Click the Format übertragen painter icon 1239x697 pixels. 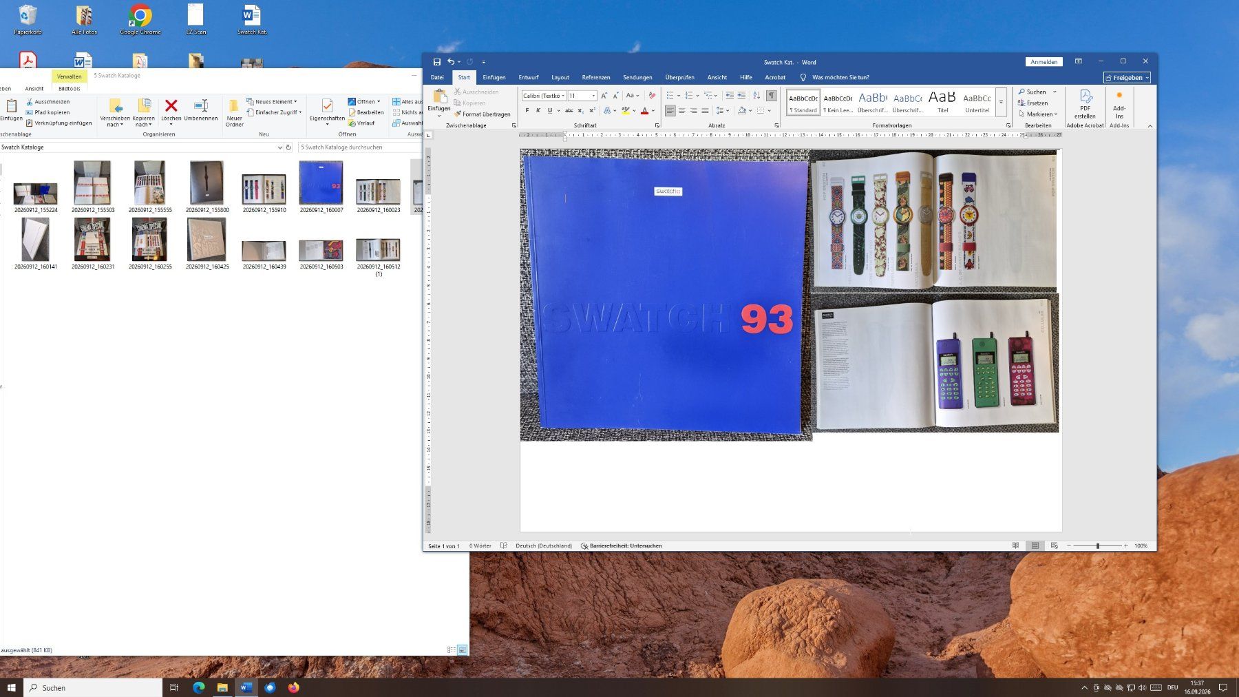pyautogui.click(x=457, y=114)
